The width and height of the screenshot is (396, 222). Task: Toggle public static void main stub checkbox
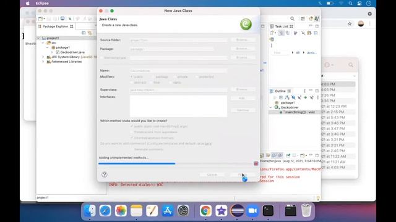pos(132,126)
